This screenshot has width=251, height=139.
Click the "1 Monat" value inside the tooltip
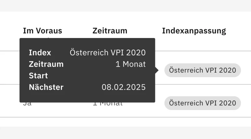pos(131,64)
